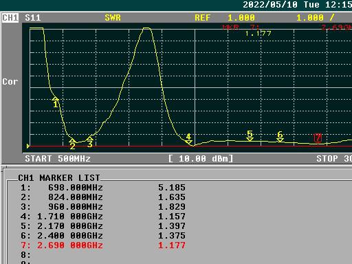This screenshot has width=352, height=264.
Task: Select marker 1 triangle on the trace
Action: click(55, 98)
